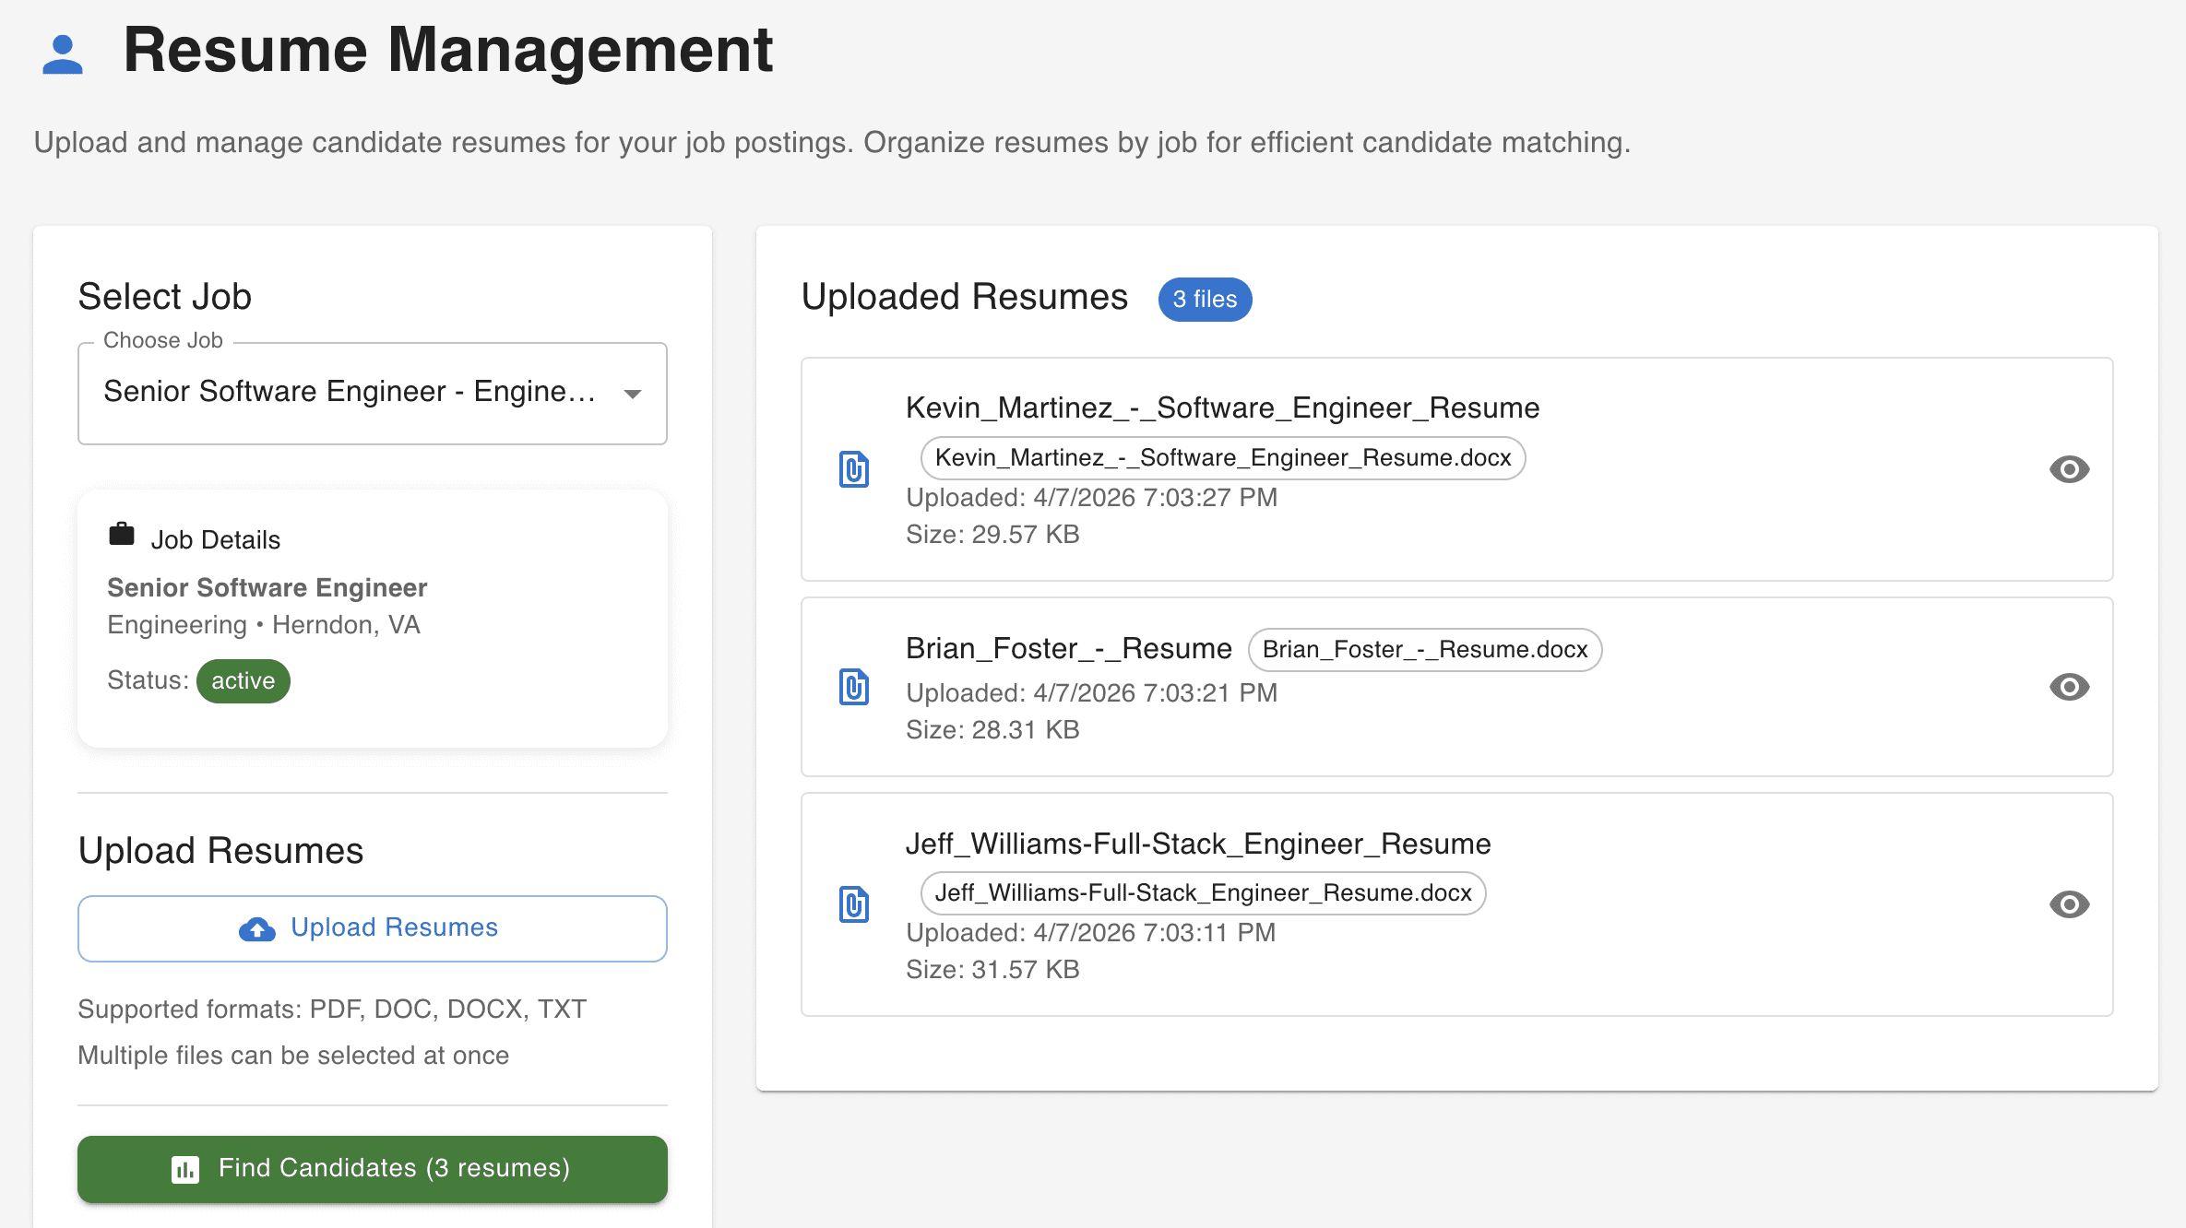Click attachment icon for Brian_Foster resume
The image size is (2186, 1228).
point(854,687)
